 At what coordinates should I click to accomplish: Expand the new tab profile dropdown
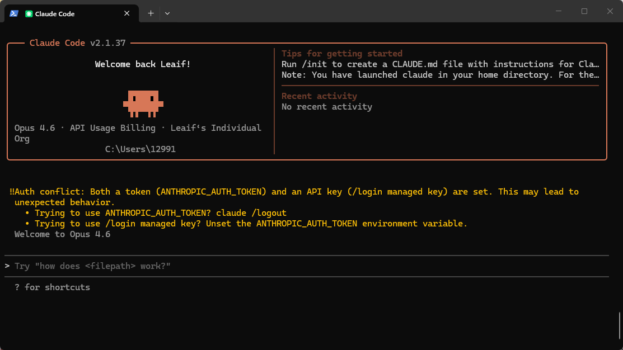click(167, 13)
